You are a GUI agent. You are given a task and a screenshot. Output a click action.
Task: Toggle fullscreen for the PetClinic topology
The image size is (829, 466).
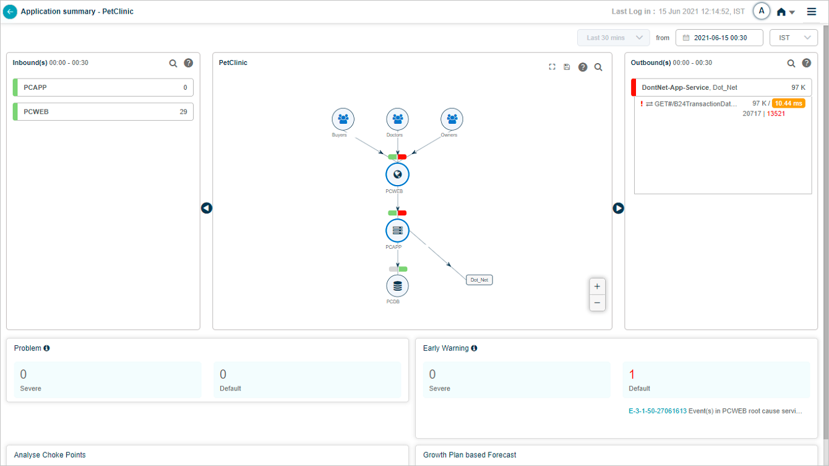click(552, 67)
